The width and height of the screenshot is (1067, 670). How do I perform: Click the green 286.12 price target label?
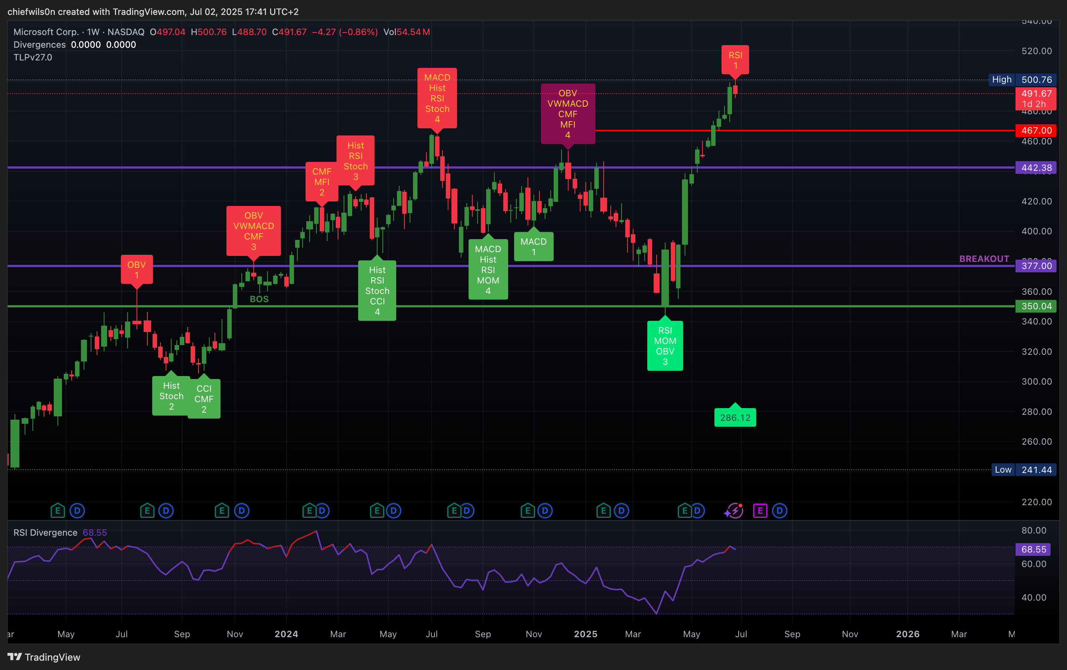click(x=735, y=417)
